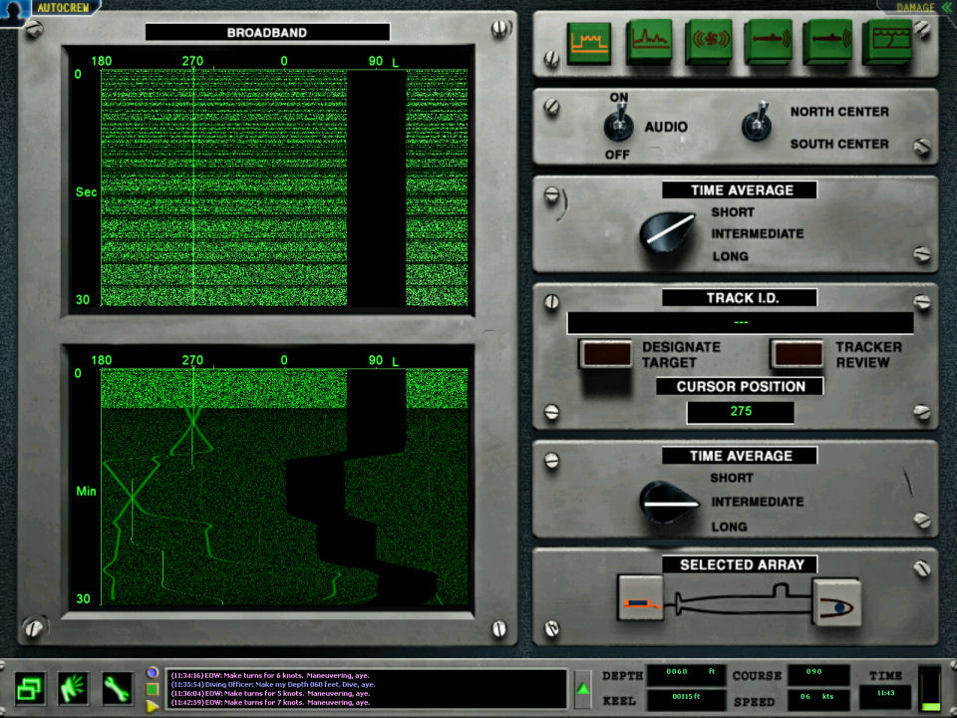Viewport: 957px width, 718px height.
Task: Turn the lower Time Average dial
Action: [669, 502]
